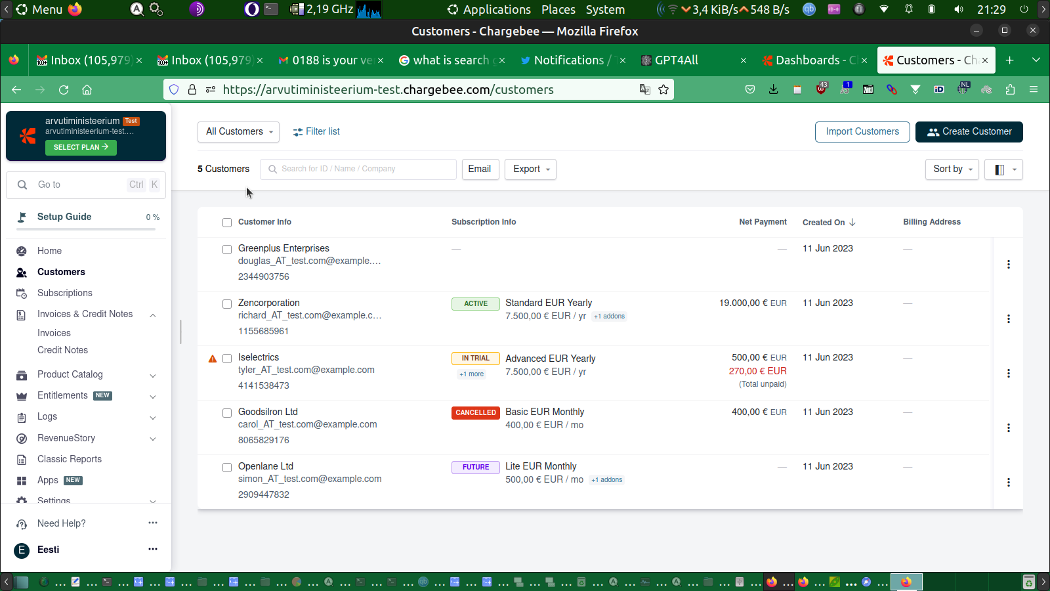The width and height of the screenshot is (1050, 591).
Task: Open actions menu for Zencorporation
Action: tap(1009, 318)
